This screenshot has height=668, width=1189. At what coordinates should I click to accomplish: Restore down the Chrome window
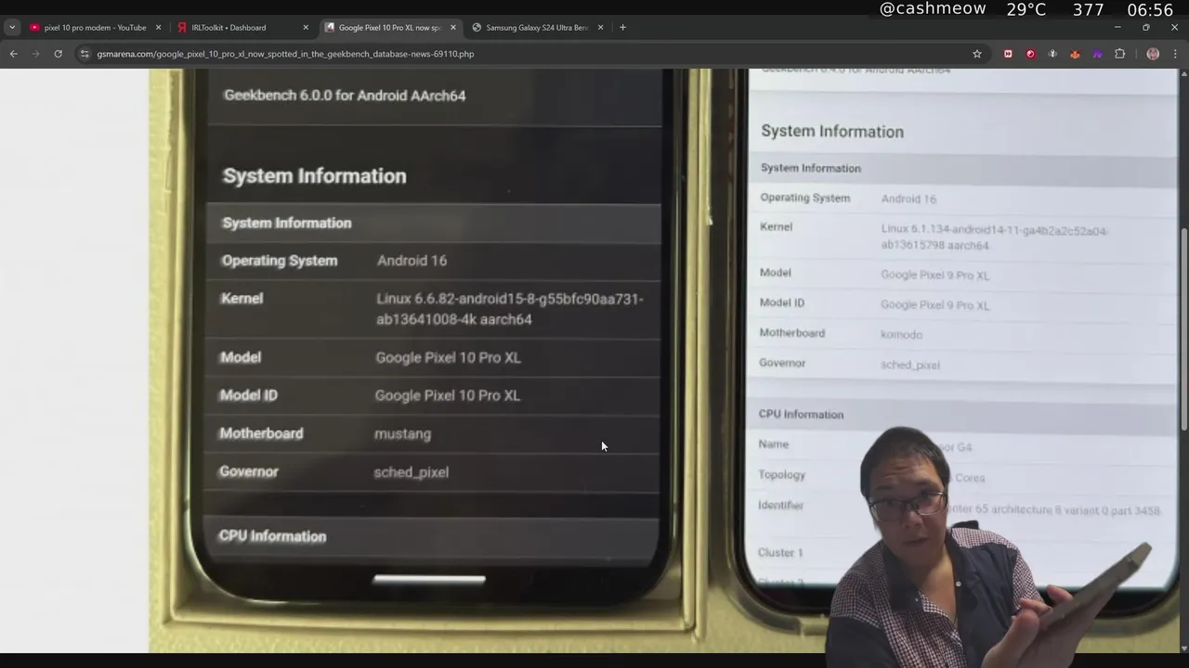point(1145,28)
